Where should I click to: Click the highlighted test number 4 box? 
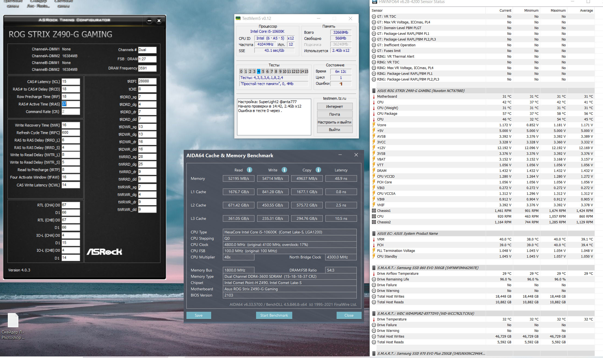coord(259,71)
